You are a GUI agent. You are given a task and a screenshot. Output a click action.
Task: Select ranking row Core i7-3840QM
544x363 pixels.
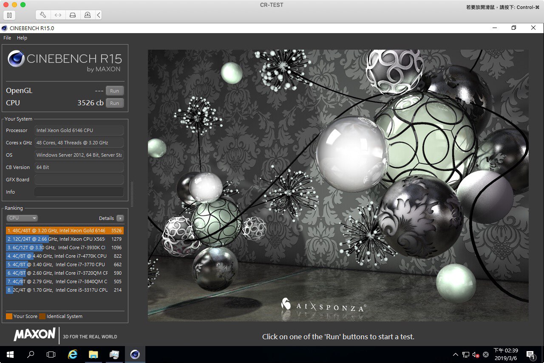(65, 281)
